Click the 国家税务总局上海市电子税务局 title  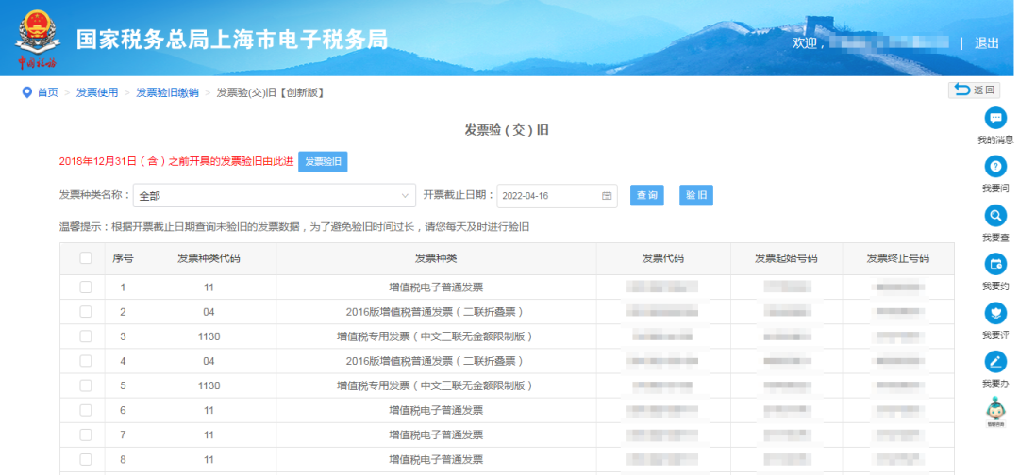232,40
